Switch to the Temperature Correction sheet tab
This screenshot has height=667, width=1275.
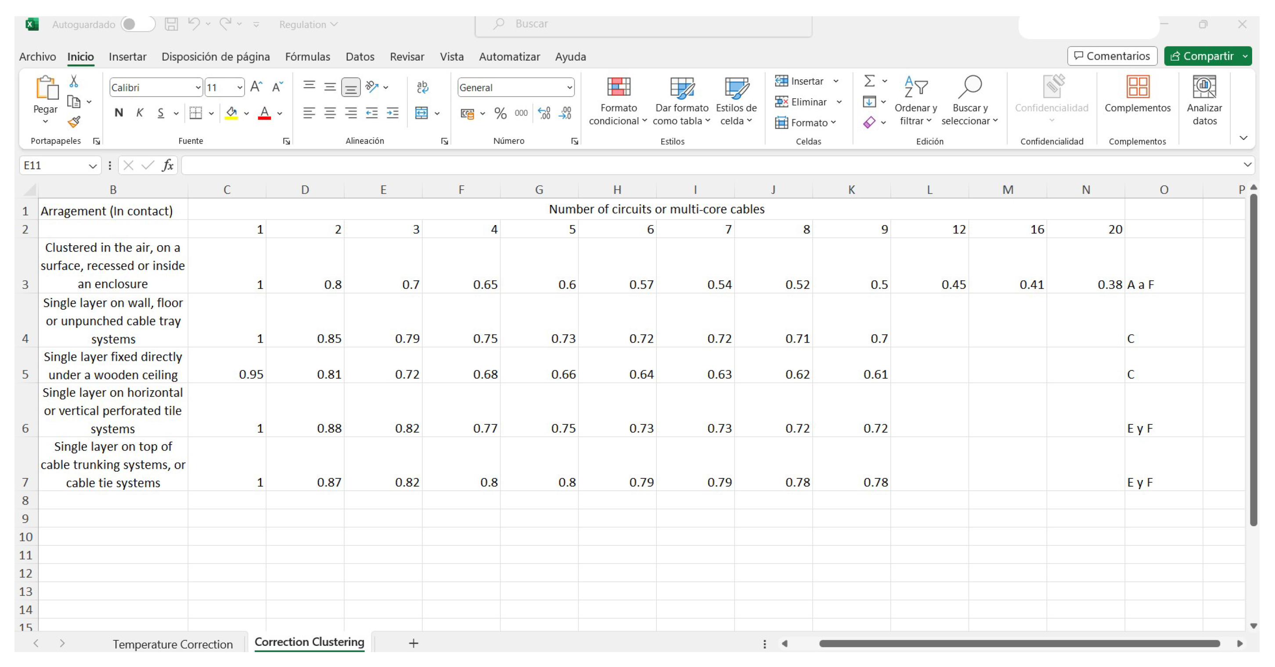pyautogui.click(x=172, y=644)
